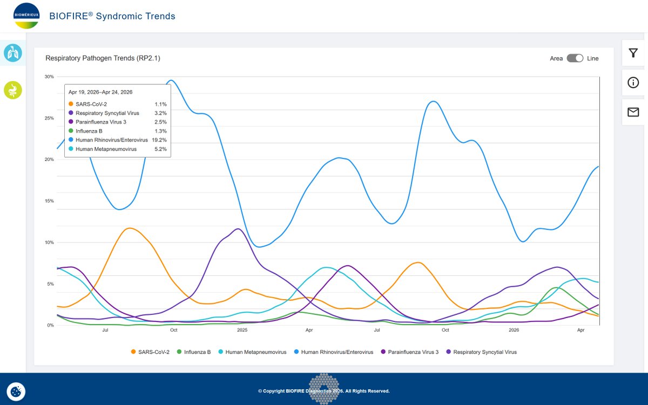Open the respiratory lungs panel icon
This screenshot has height=405, width=648.
[x=12, y=53]
